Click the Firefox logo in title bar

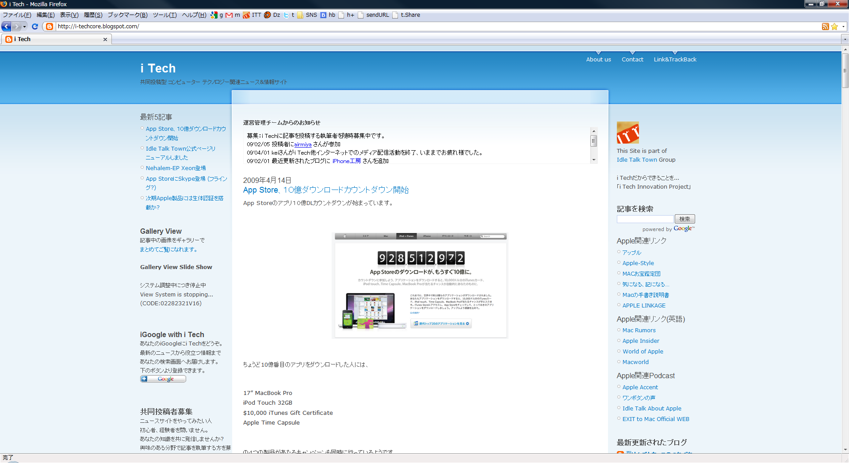pyautogui.click(x=4, y=4)
